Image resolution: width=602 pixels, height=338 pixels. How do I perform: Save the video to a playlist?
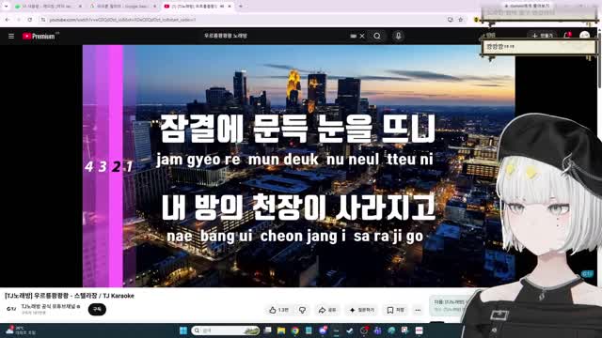(395, 310)
